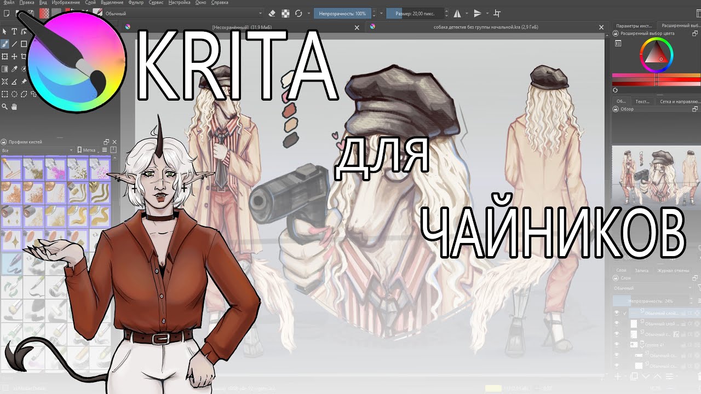
Task: Add a new layer with plus button
Action: 618,376
